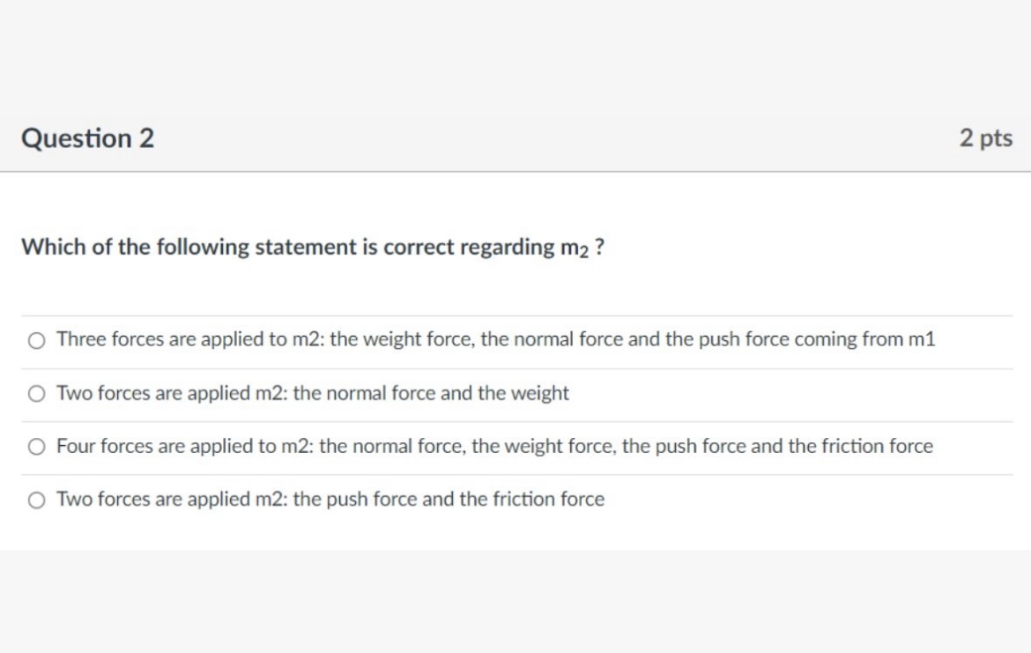Click the third answer mentioning four forces
This screenshot has height=653, width=1031.
click(x=493, y=446)
